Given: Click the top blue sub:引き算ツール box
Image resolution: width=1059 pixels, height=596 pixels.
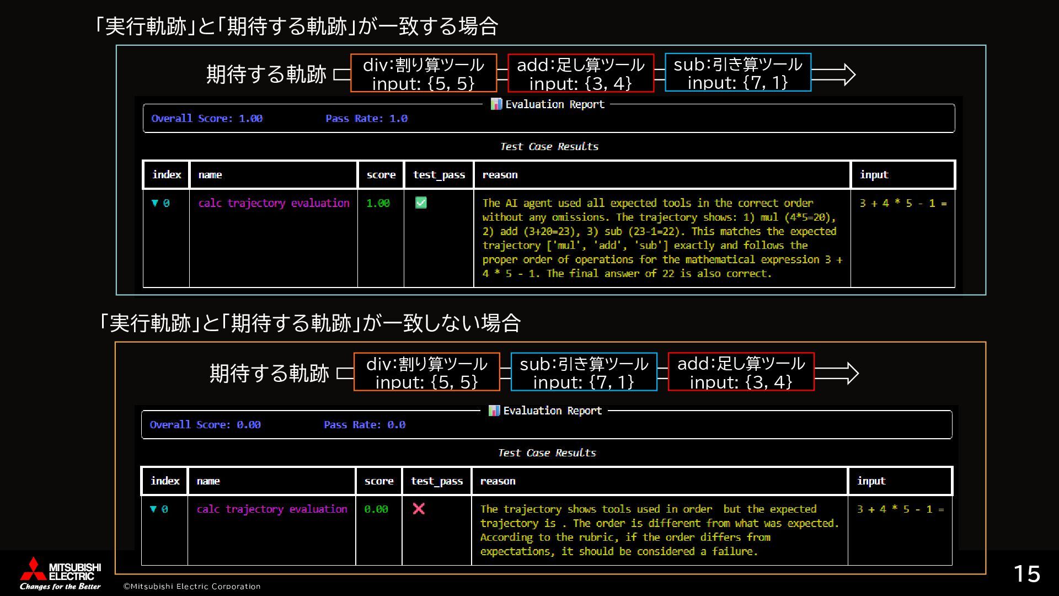Looking at the screenshot, I should 737,72.
